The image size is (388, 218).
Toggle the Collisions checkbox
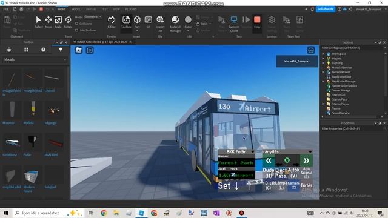click(x=77, y=24)
